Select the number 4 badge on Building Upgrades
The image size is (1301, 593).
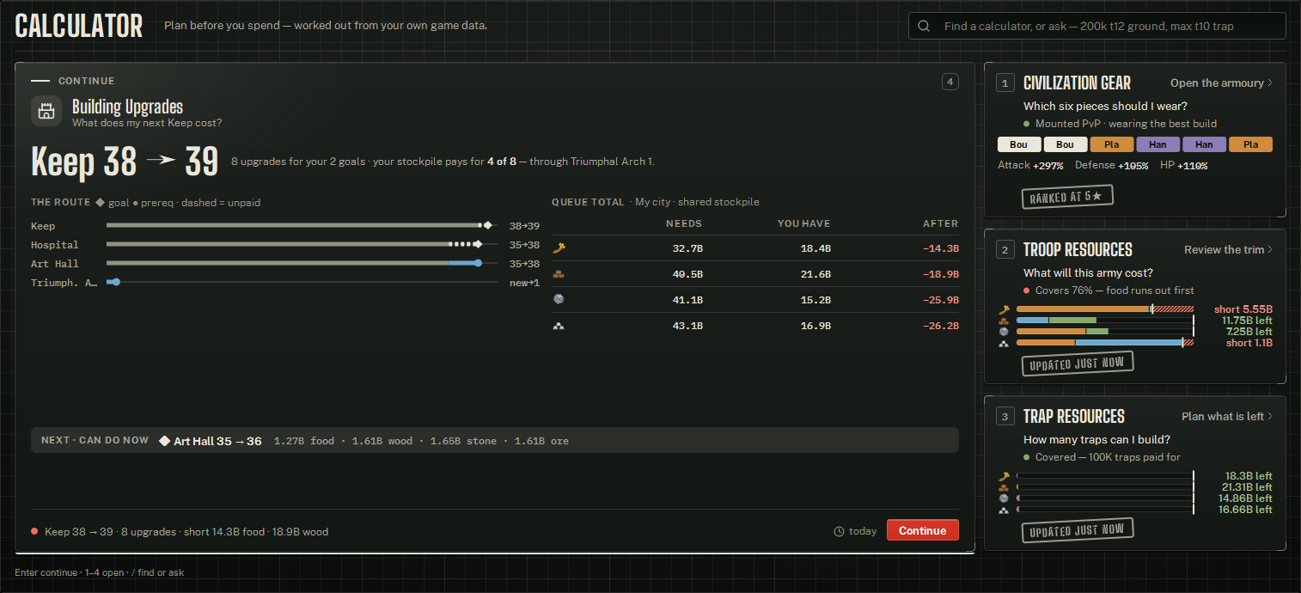point(950,83)
